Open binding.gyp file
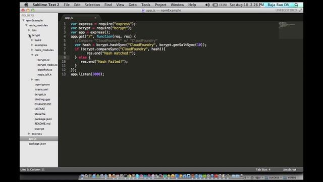The image size is (323, 182). pyautogui.click(x=42, y=99)
